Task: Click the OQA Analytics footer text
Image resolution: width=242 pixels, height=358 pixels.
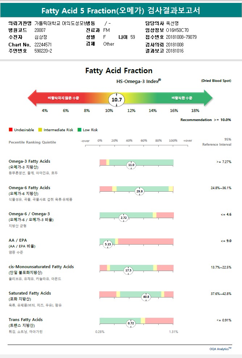Action: [220, 349]
